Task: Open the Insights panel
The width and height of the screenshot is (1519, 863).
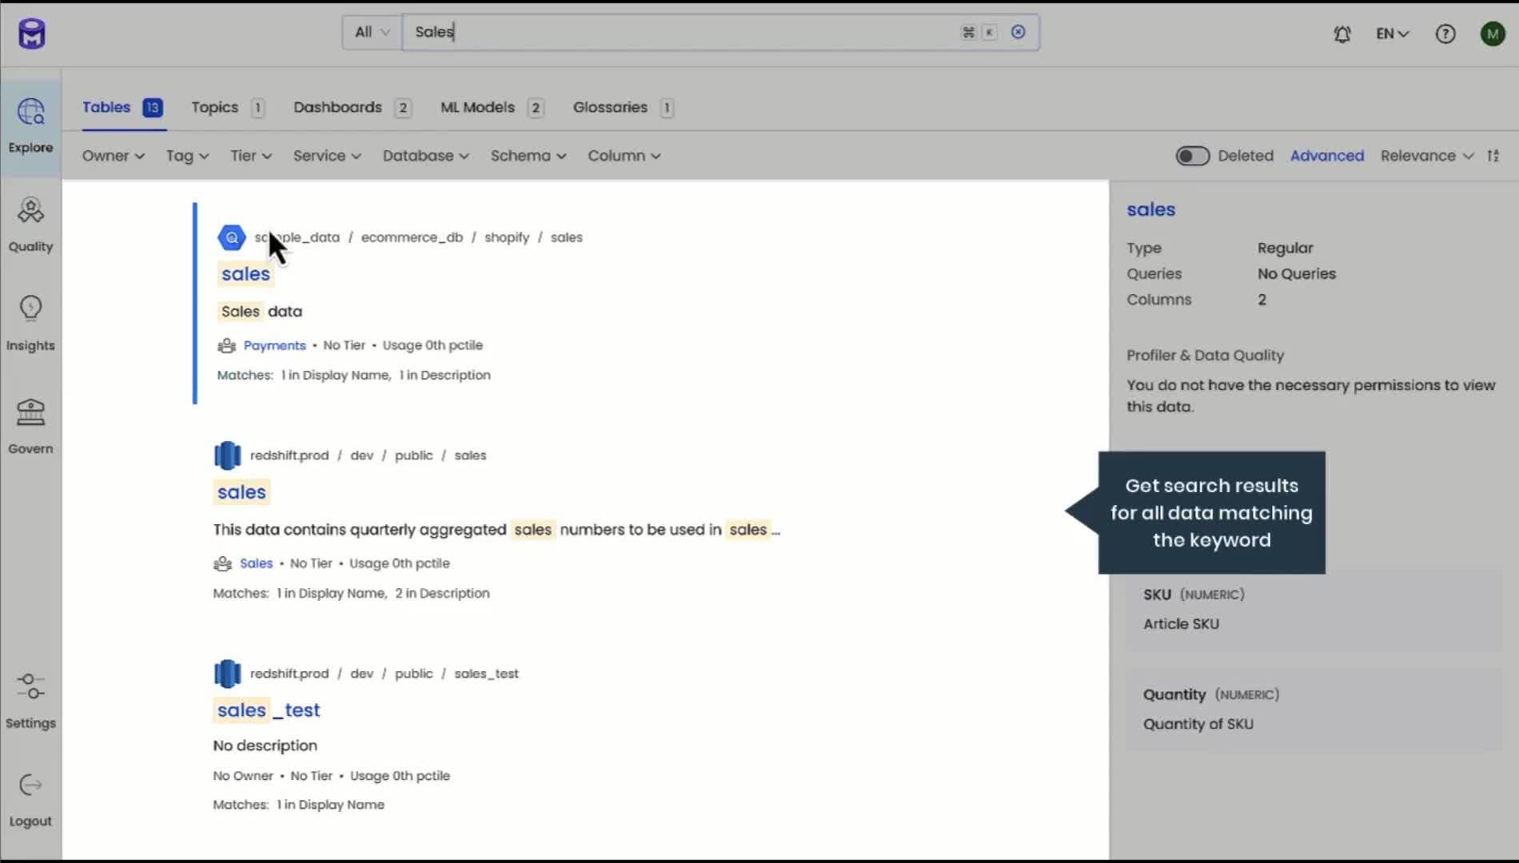Action: [30, 324]
